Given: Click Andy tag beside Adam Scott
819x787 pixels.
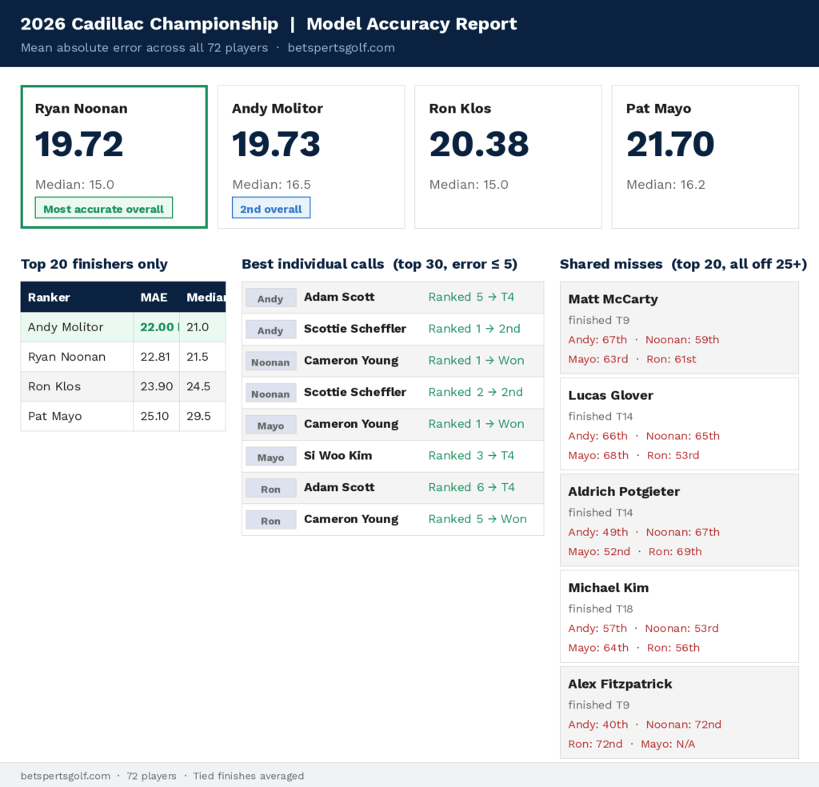Looking at the screenshot, I should (270, 298).
